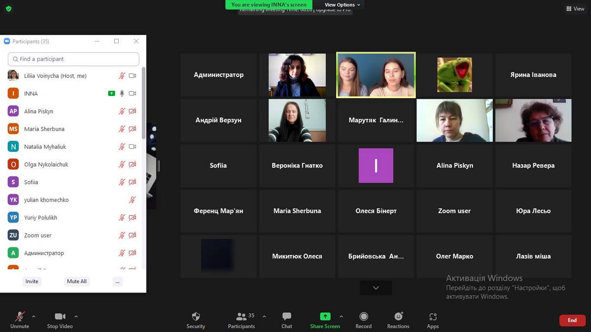Image resolution: width=591 pixels, height=332 pixels.
Task: Click the Invite button
Action: pos(32,281)
